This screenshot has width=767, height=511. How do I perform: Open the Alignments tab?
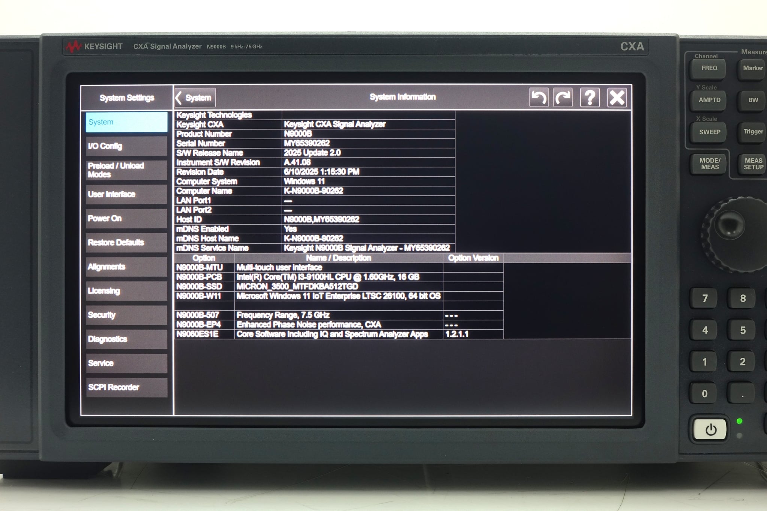[127, 267]
